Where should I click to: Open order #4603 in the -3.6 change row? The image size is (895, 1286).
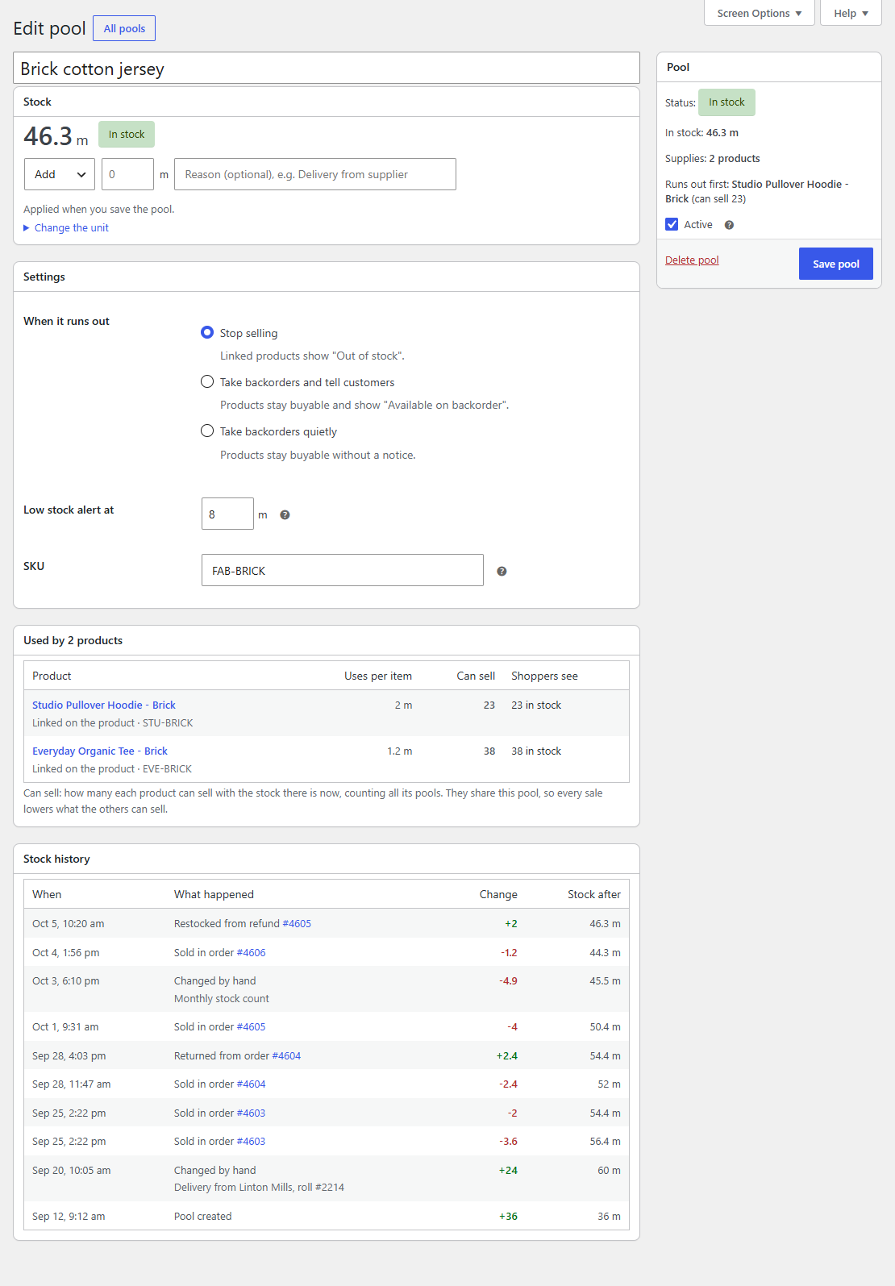pyautogui.click(x=251, y=1141)
